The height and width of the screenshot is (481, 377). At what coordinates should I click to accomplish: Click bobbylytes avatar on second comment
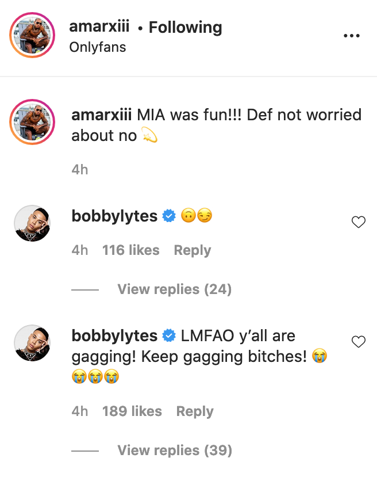click(32, 343)
